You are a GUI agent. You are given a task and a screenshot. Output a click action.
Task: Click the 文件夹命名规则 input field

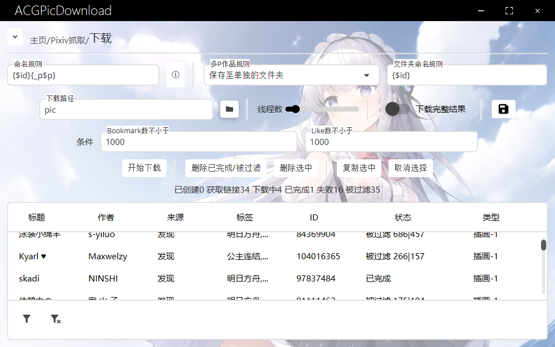click(x=467, y=75)
